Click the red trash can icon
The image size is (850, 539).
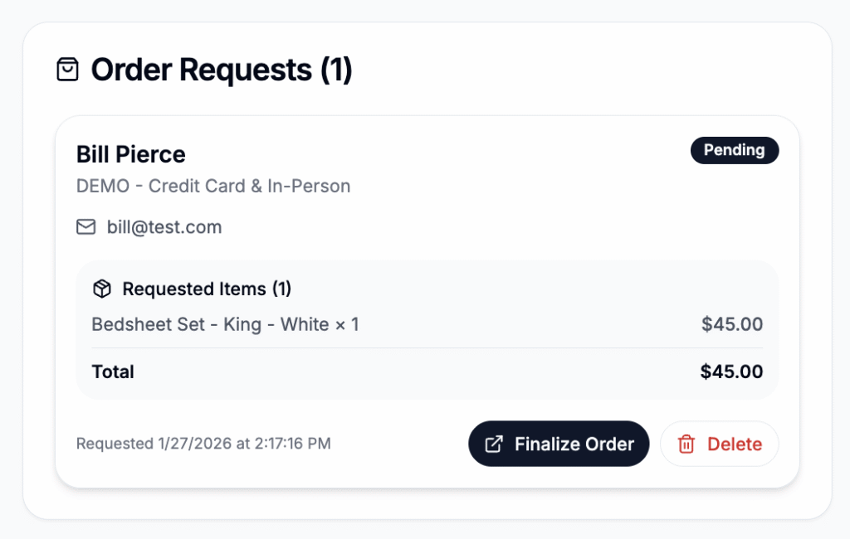coord(686,444)
